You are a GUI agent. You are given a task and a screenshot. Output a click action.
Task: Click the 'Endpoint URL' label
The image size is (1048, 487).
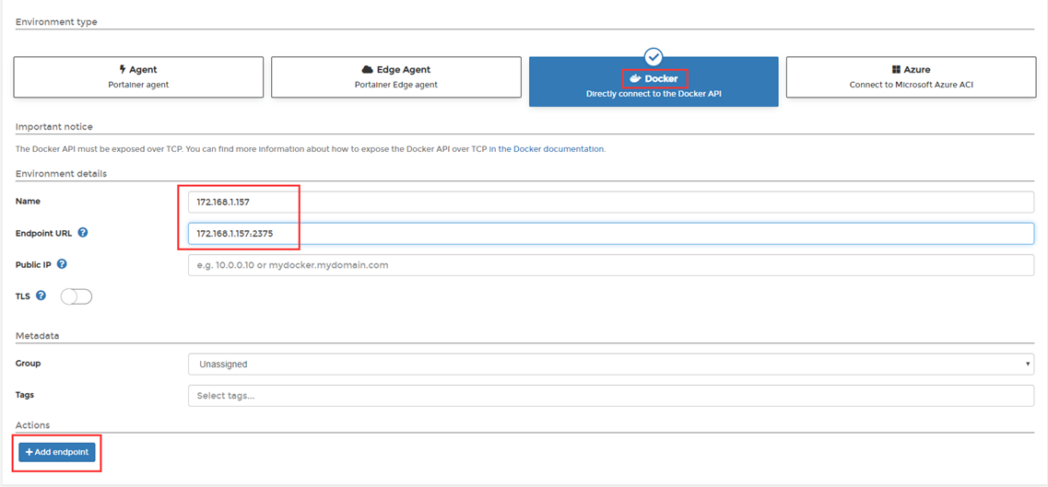pos(44,233)
